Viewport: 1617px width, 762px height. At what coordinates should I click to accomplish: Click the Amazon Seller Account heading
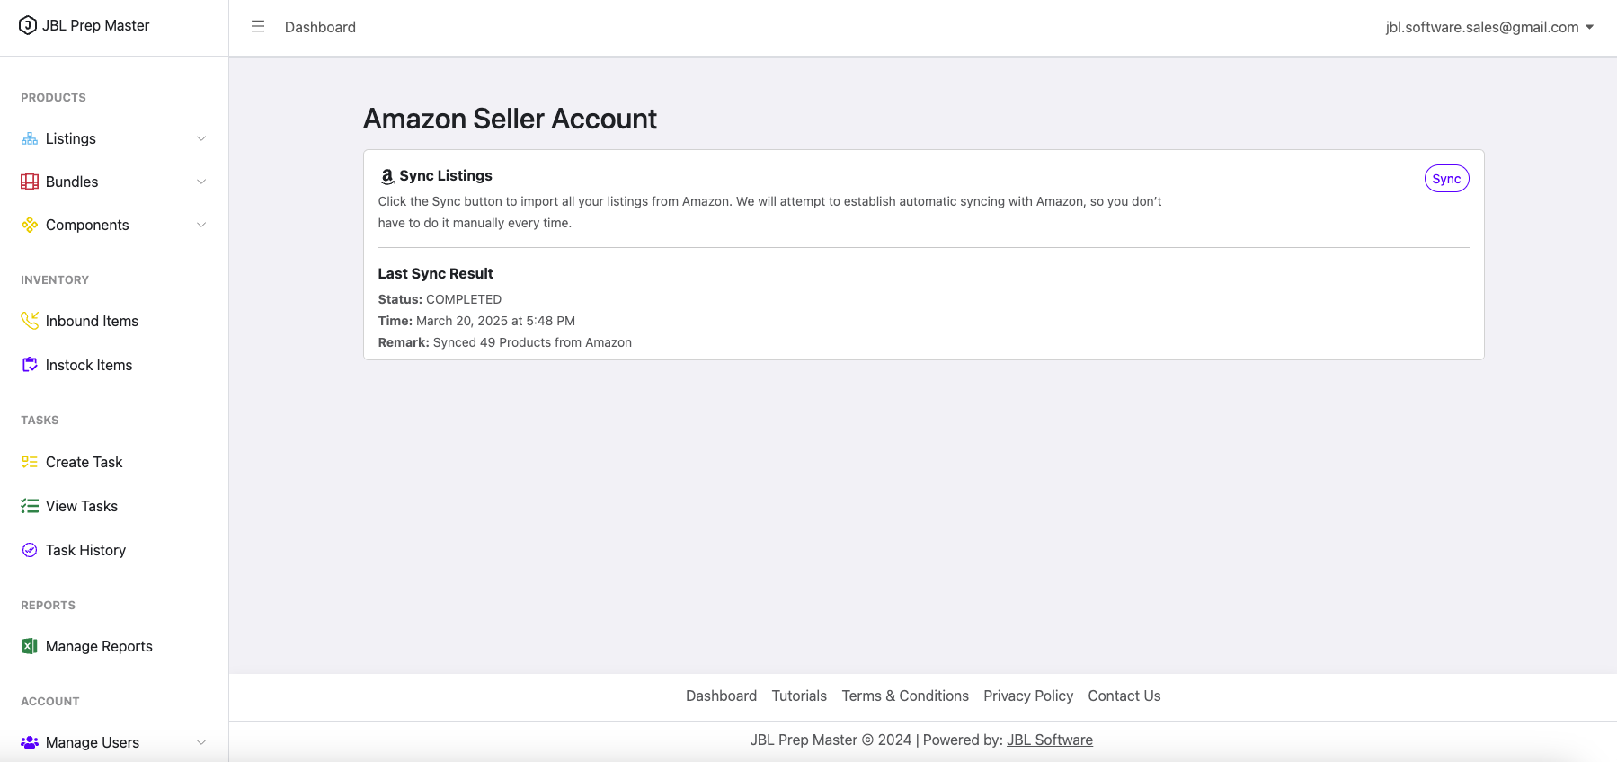[510, 119]
